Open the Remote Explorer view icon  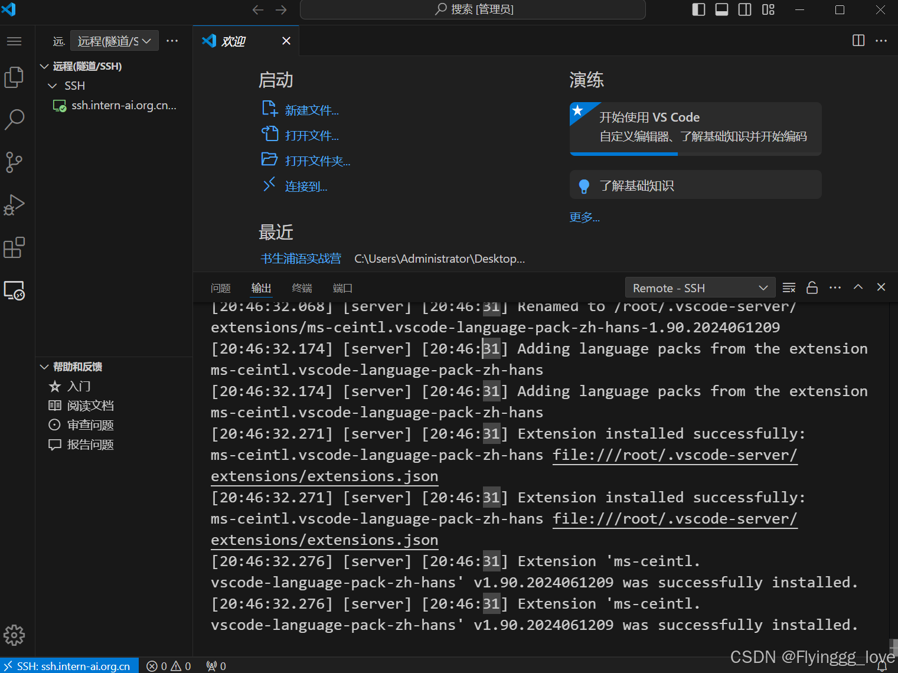tap(14, 290)
